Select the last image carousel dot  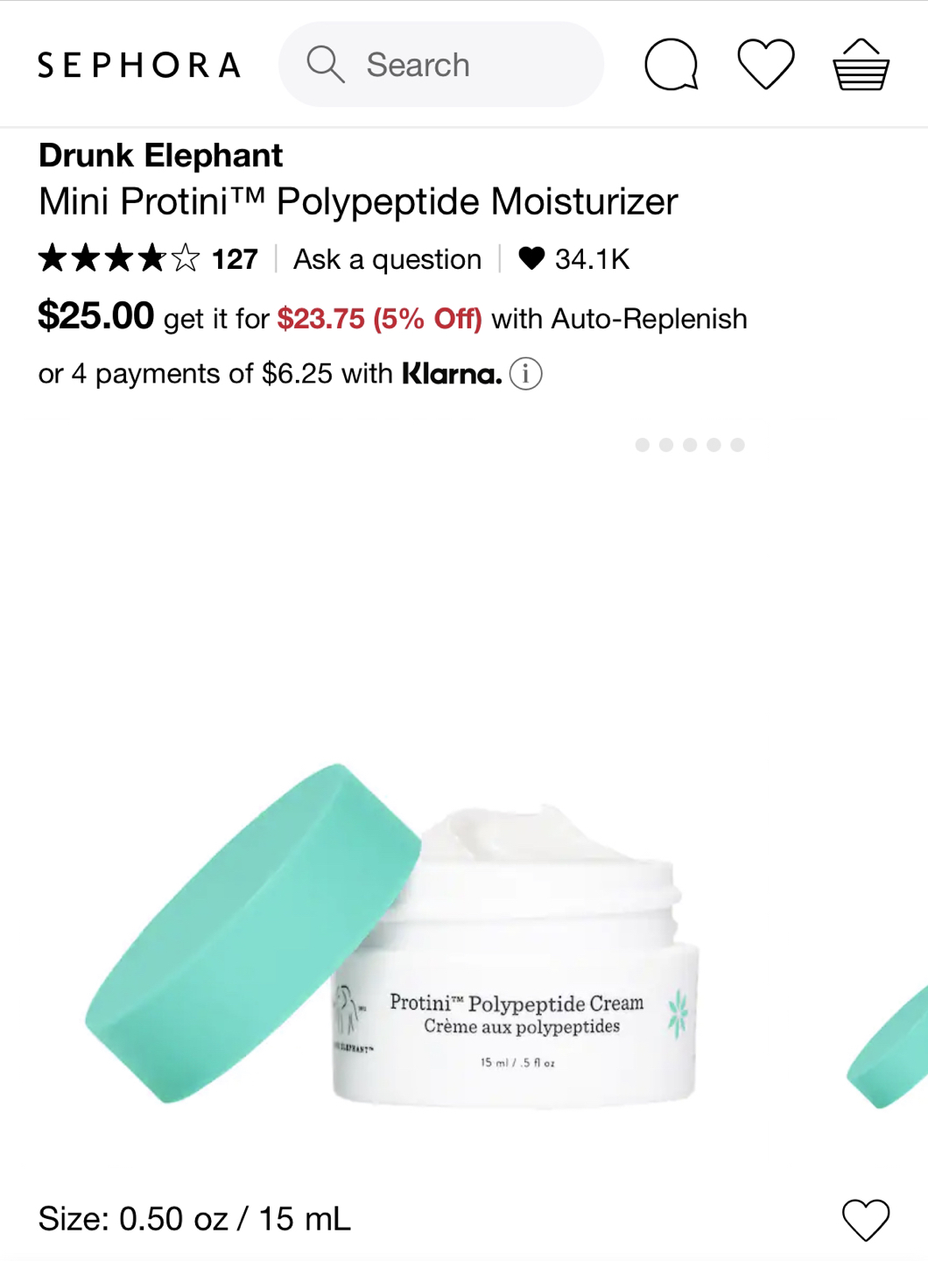click(738, 445)
